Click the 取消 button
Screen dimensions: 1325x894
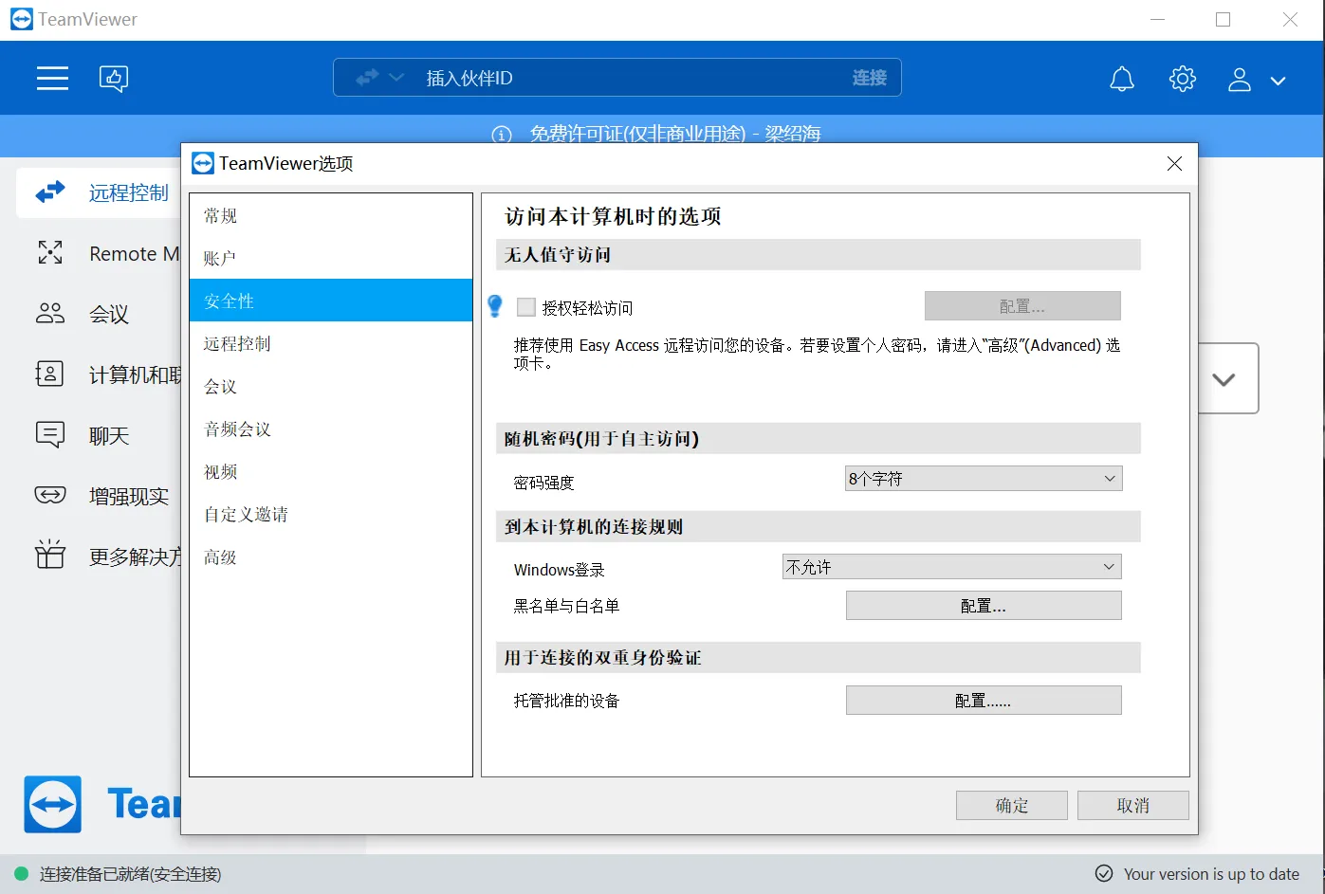tap(1133, 805)
